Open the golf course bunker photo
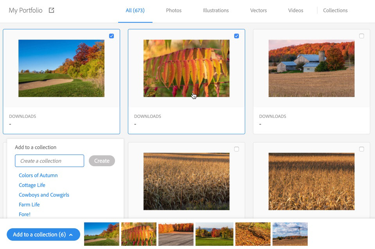The width and height of the screenshot is (375, 249). pyautogui.click(x=61, y=68)
